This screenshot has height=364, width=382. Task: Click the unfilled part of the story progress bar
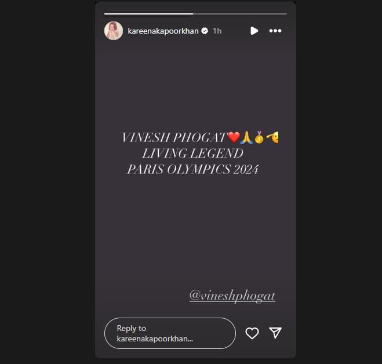pyautogui.click(x=240, y=14)
